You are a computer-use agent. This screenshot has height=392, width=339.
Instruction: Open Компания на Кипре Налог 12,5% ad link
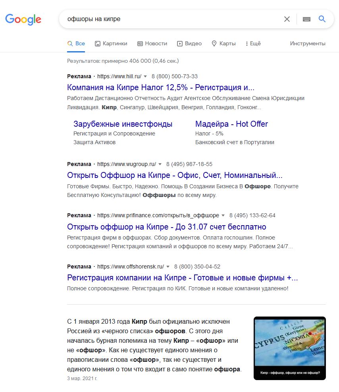(161, 87)
